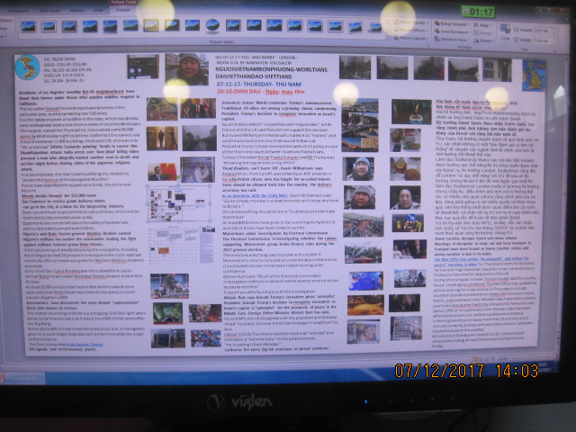Apply the Compound Frame Black picture style

pyautogui.click(x=233, y=25)
